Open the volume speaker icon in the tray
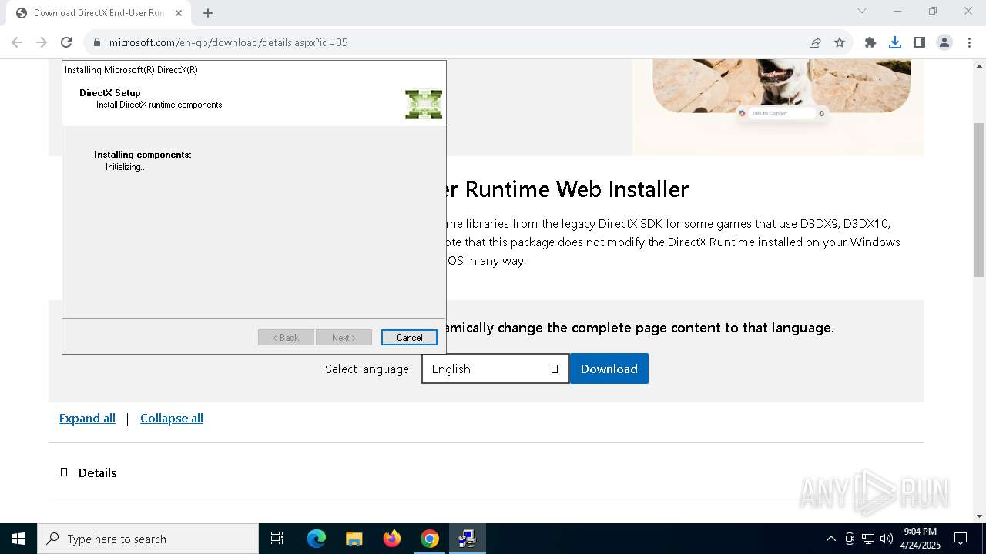This screenshot has height=554, width=986. [887, 539]
